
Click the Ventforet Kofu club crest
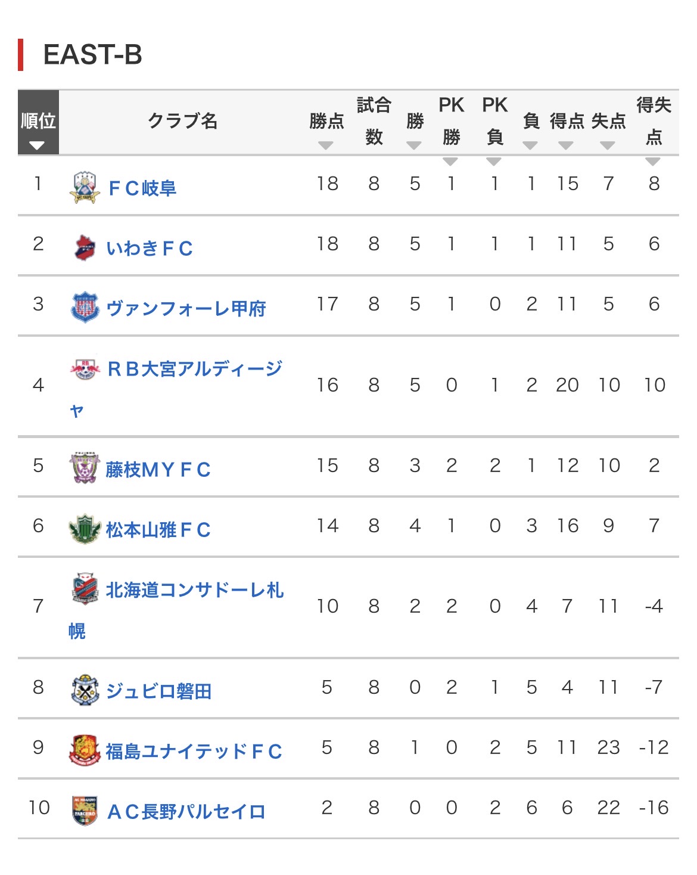click(85, 308)
